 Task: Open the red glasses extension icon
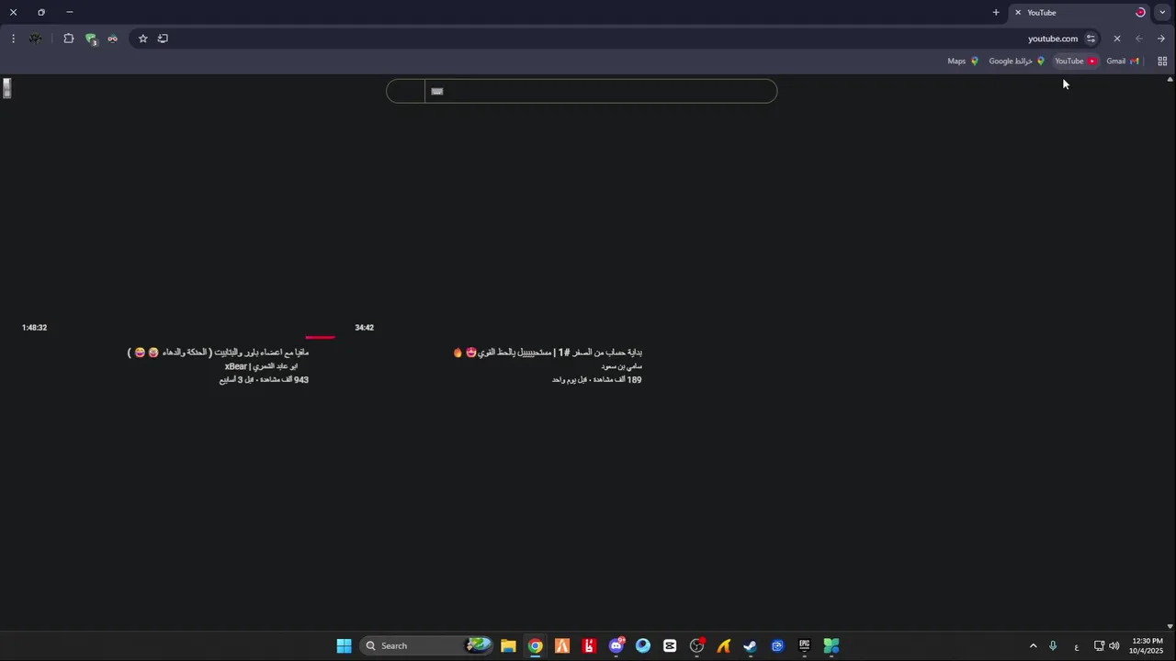(x=112, y=39)
